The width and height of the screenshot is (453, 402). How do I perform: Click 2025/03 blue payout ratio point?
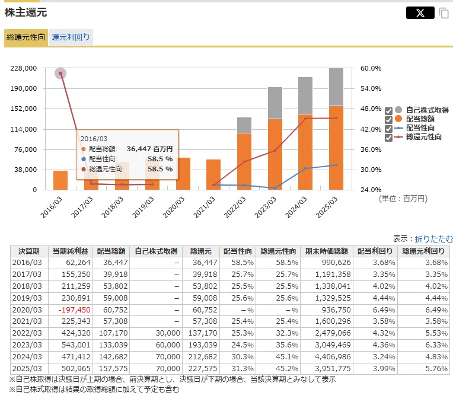coord(336,165)
